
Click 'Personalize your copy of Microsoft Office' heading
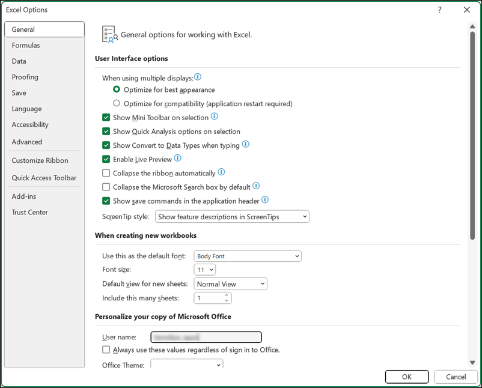click(163, 317)
